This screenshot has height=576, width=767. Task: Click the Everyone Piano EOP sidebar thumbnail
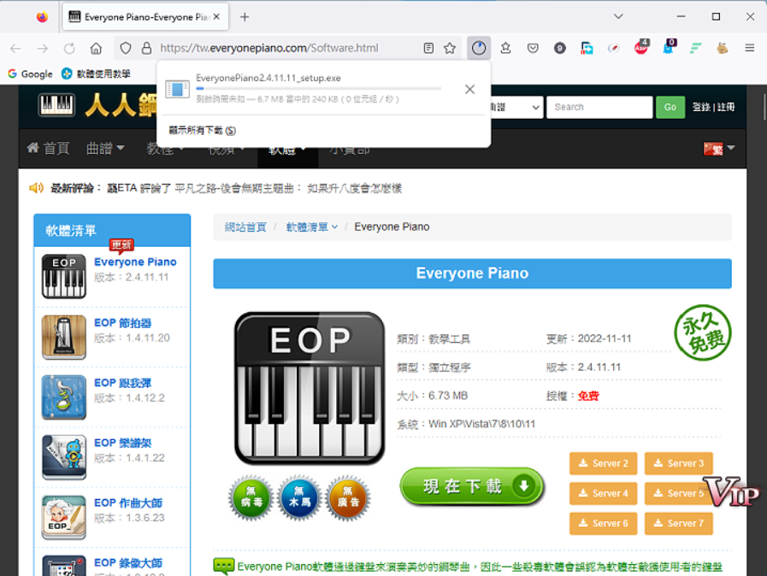pyautogui.click(x=63, y=276)
